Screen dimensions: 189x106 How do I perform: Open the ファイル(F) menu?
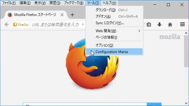pos(9,3)
